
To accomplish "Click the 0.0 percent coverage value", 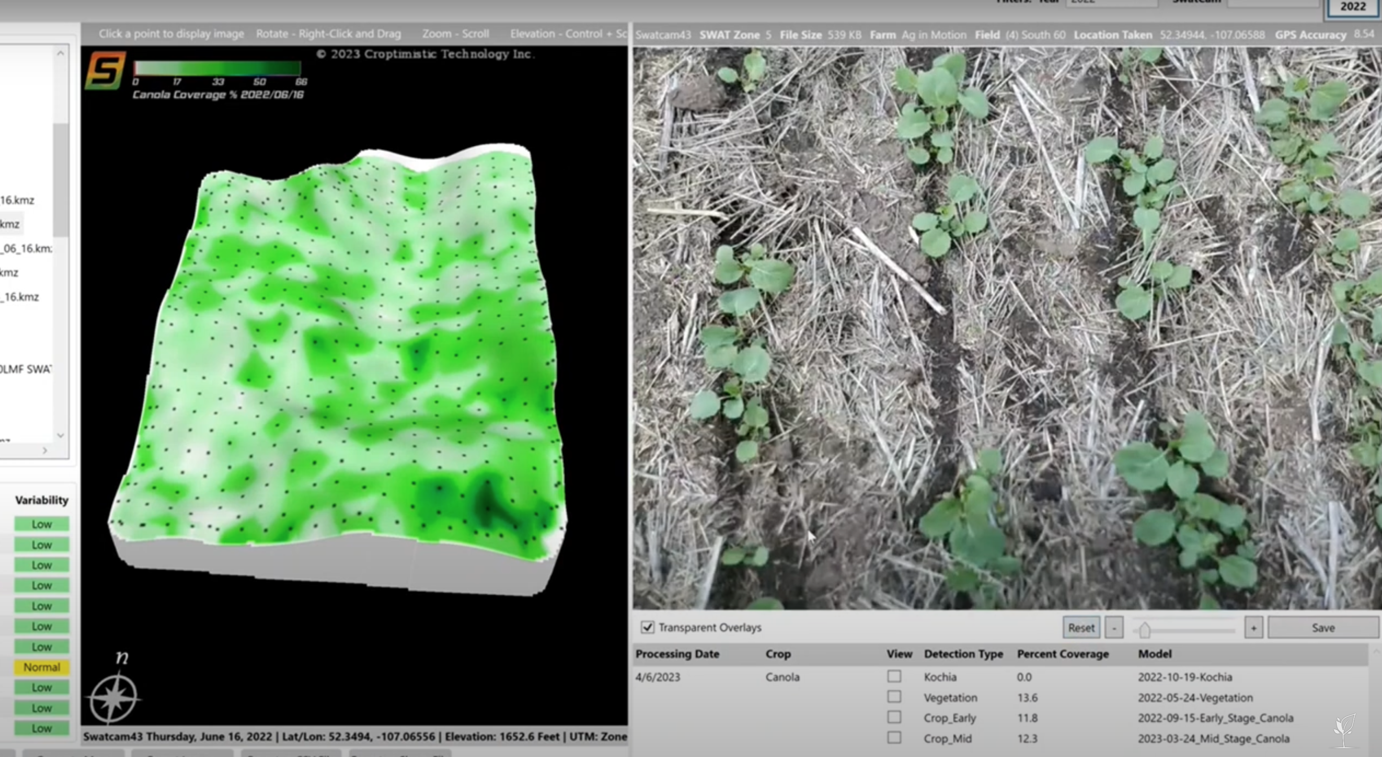I will (x=1024, y=677).
